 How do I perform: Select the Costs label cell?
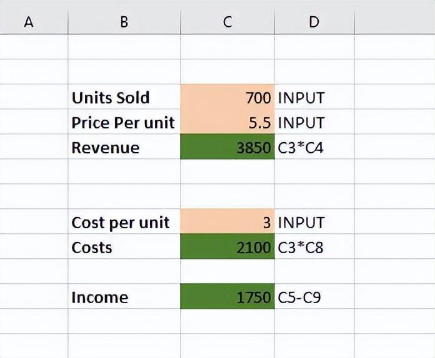coord(124,246)
